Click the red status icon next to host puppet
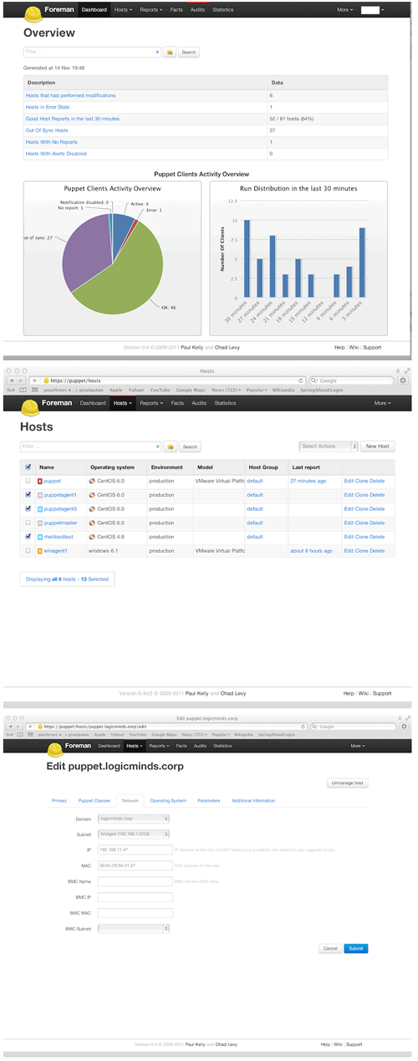The image size is (418, 1061). pyautogui.click(x=40, y=482)
